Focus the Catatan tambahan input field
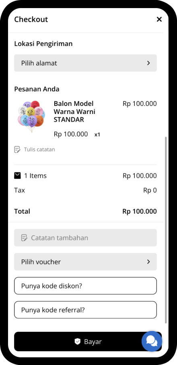The width and height of the screenshot is (177, 365). coord(86,238)
